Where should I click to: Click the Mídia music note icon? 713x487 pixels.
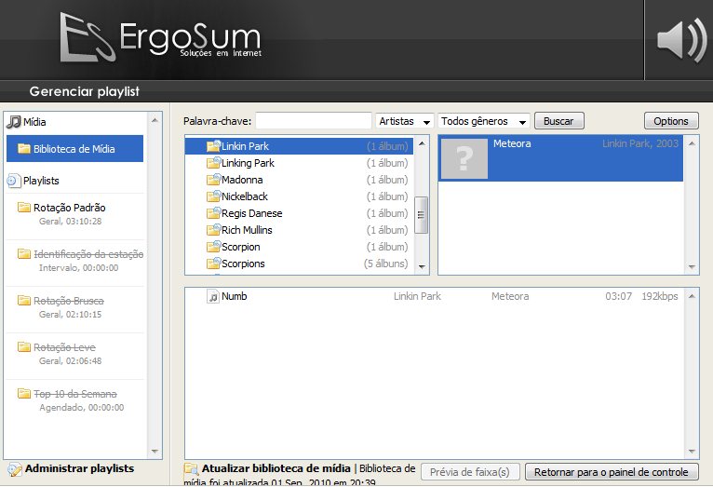[14, 121]
